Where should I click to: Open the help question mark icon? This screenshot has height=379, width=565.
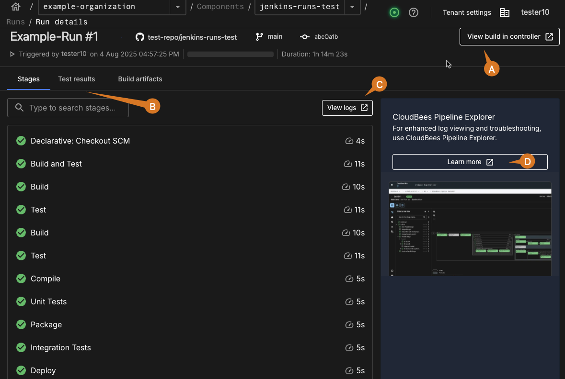(x=414, y=12)
